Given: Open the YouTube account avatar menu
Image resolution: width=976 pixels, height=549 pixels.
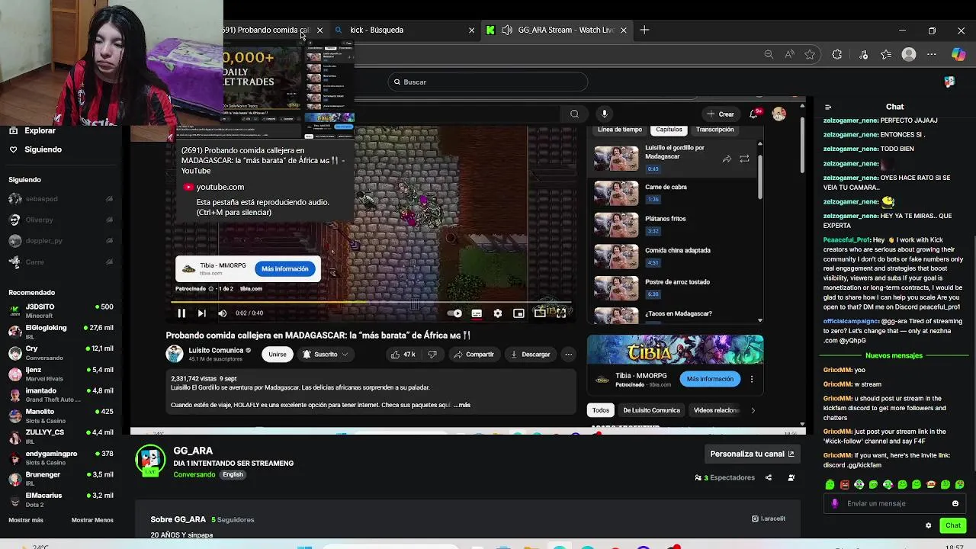Looking at the screenshot, I should [779, 114].
